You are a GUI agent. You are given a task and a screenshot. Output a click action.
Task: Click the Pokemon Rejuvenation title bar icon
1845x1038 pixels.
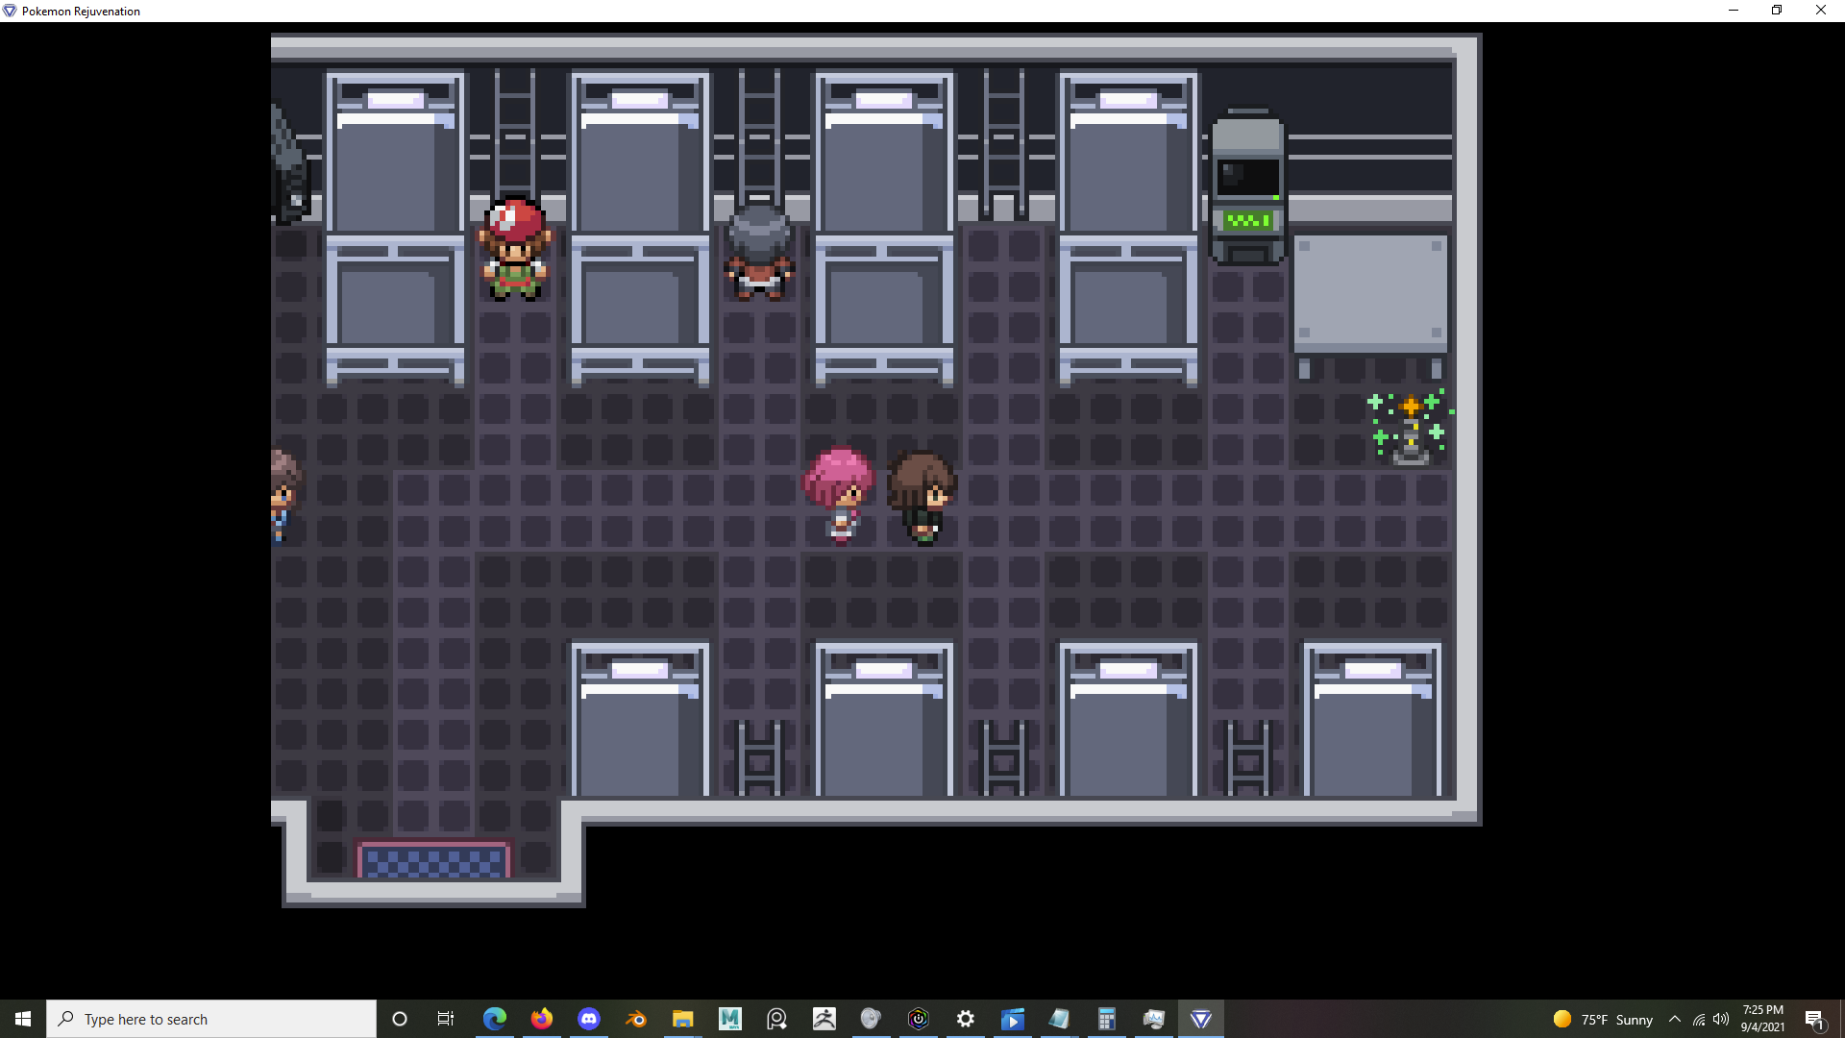pos(10,11)
